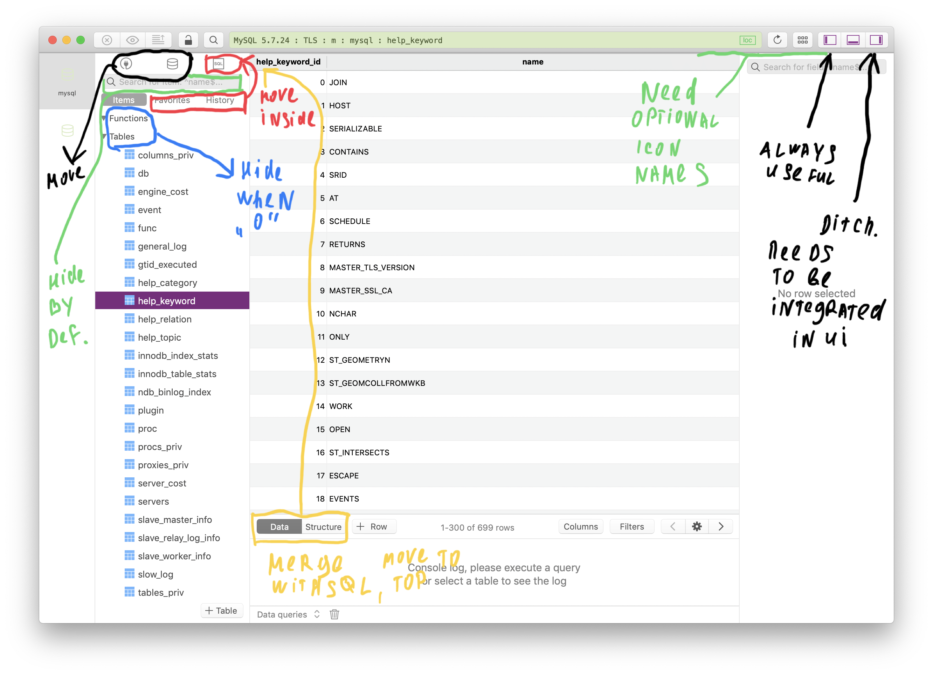Toggle the right sidebar panel visibility

coord(877,40)
